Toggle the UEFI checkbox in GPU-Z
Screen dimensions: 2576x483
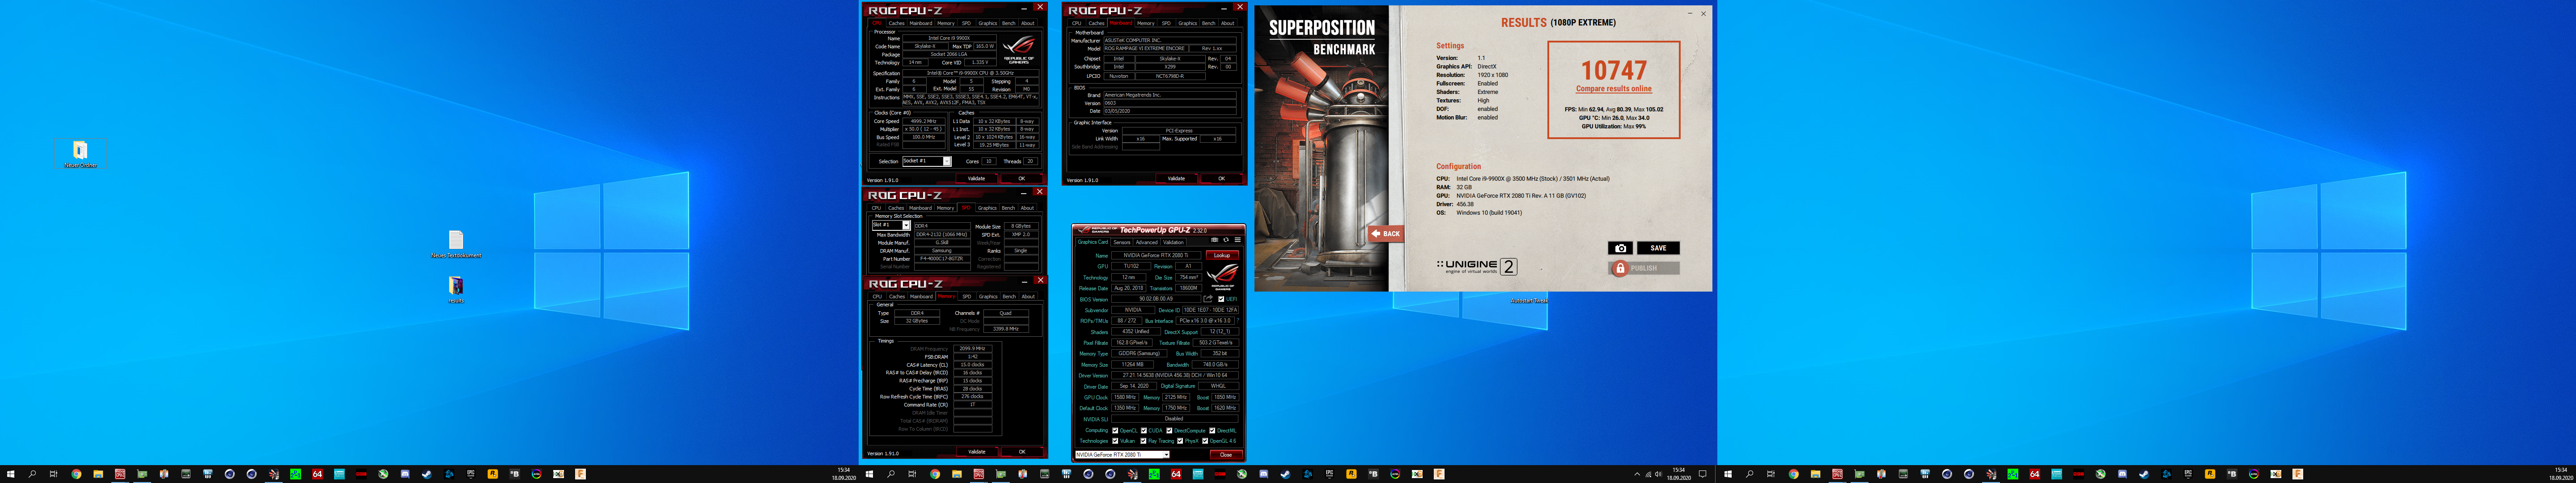pos(1221,299)
